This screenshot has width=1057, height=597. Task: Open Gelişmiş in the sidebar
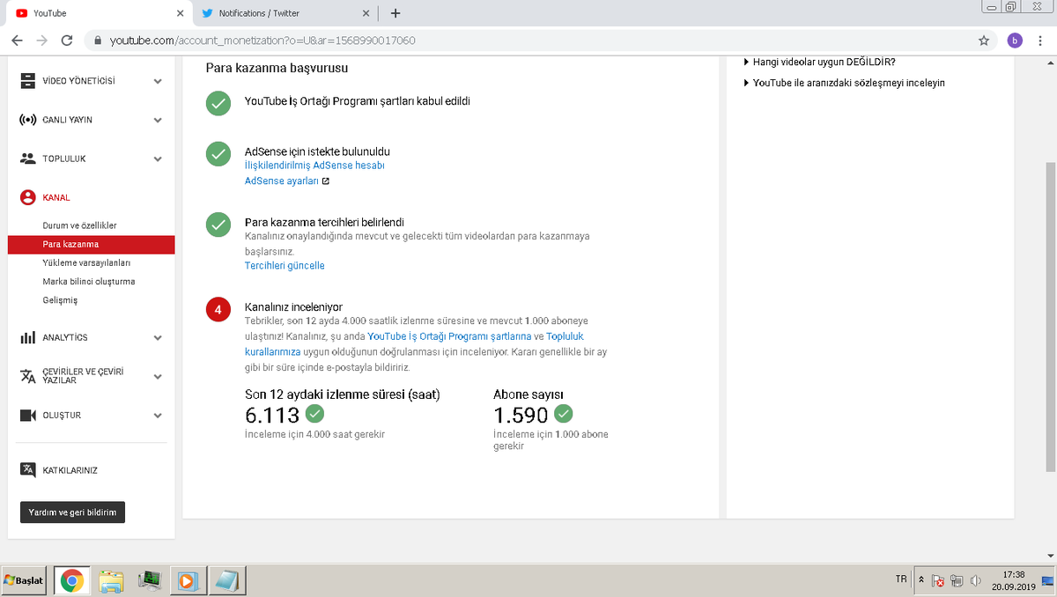coord(60,300)
